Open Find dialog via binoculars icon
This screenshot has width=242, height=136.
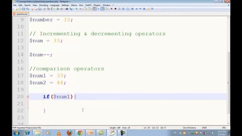(67, 9)
